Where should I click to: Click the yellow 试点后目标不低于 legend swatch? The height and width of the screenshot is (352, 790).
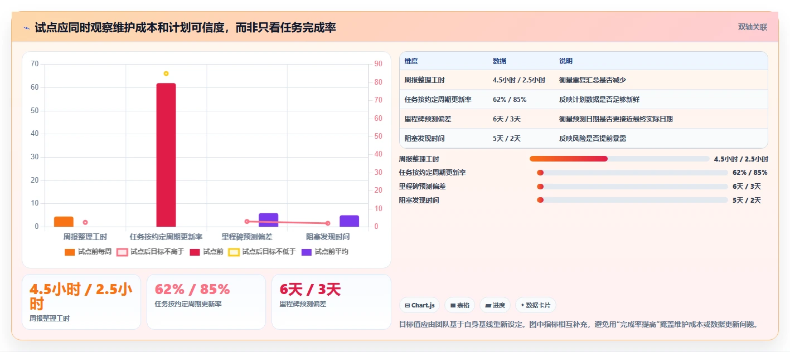[234, 252]
